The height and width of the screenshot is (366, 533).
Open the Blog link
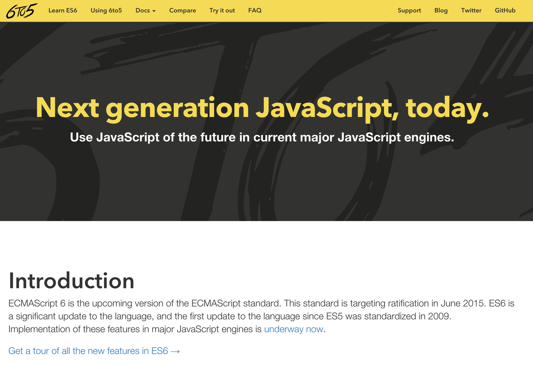(x=441, y=11)
